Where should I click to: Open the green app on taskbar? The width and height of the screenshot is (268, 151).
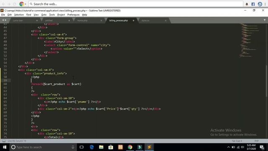(139, 147)
